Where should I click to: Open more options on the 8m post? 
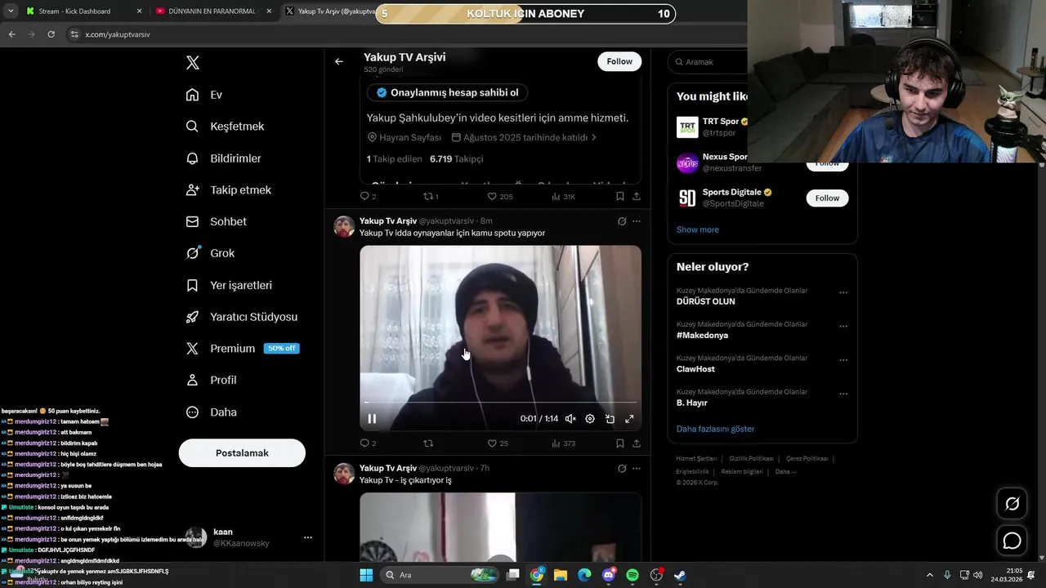pyautogui.click(x=637, y=221)
